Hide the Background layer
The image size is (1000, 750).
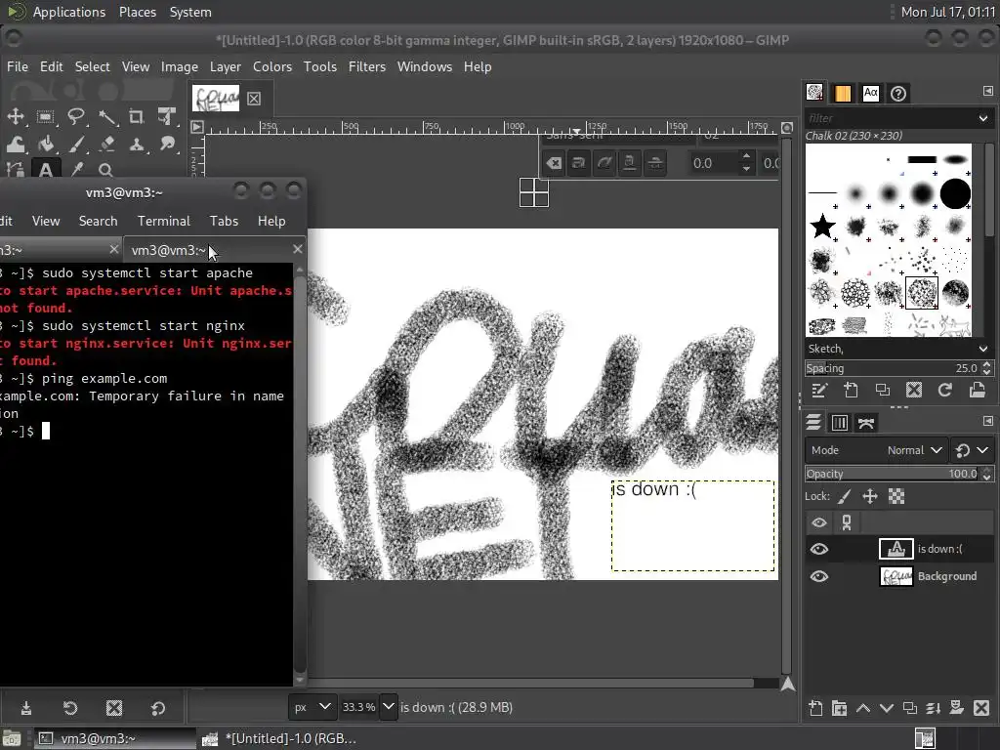coord(819,576)
